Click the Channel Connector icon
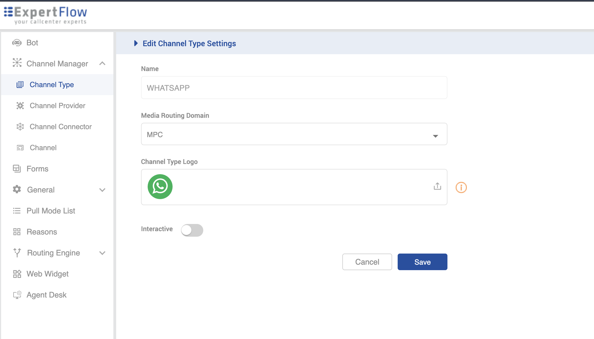 point(20,127)
